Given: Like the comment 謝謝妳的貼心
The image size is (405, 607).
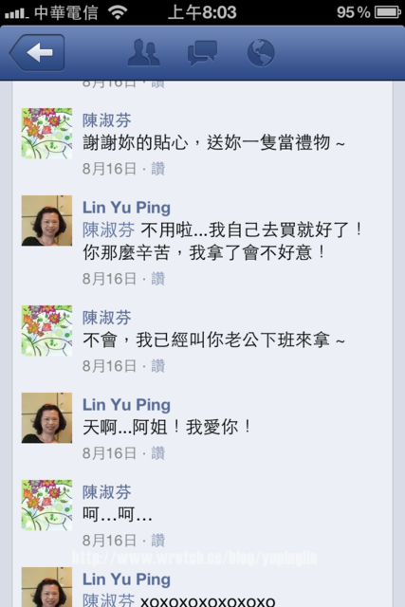Looking at the screenshot, I should click(x=158, y=169).
